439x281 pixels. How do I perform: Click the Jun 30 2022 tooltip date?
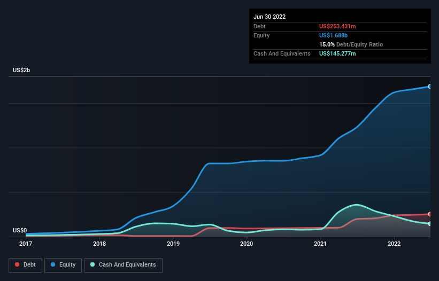[269, 17]
